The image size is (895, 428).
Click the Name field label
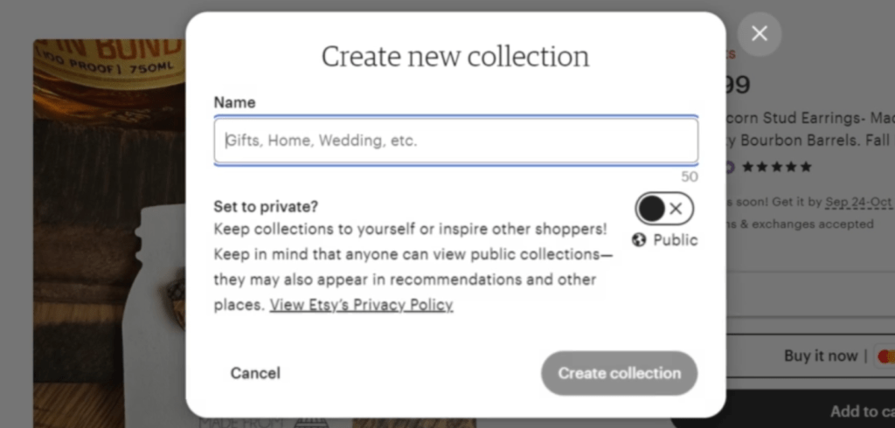234,102
